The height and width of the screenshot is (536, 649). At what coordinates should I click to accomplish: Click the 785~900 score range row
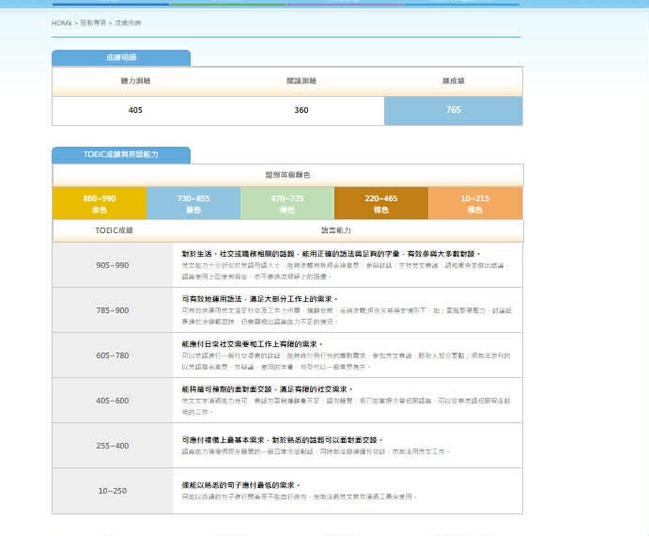pos(113,310)
